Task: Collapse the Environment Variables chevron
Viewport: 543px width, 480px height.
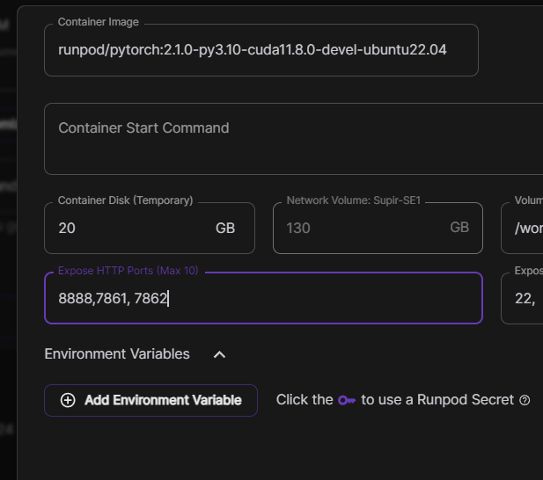Action: [x=220, y=354]
